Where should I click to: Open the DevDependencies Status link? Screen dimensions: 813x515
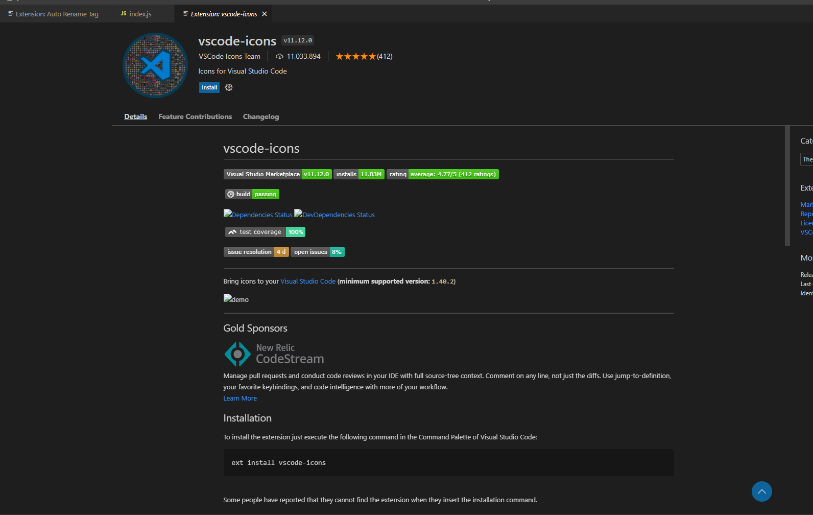click(334, 215)
